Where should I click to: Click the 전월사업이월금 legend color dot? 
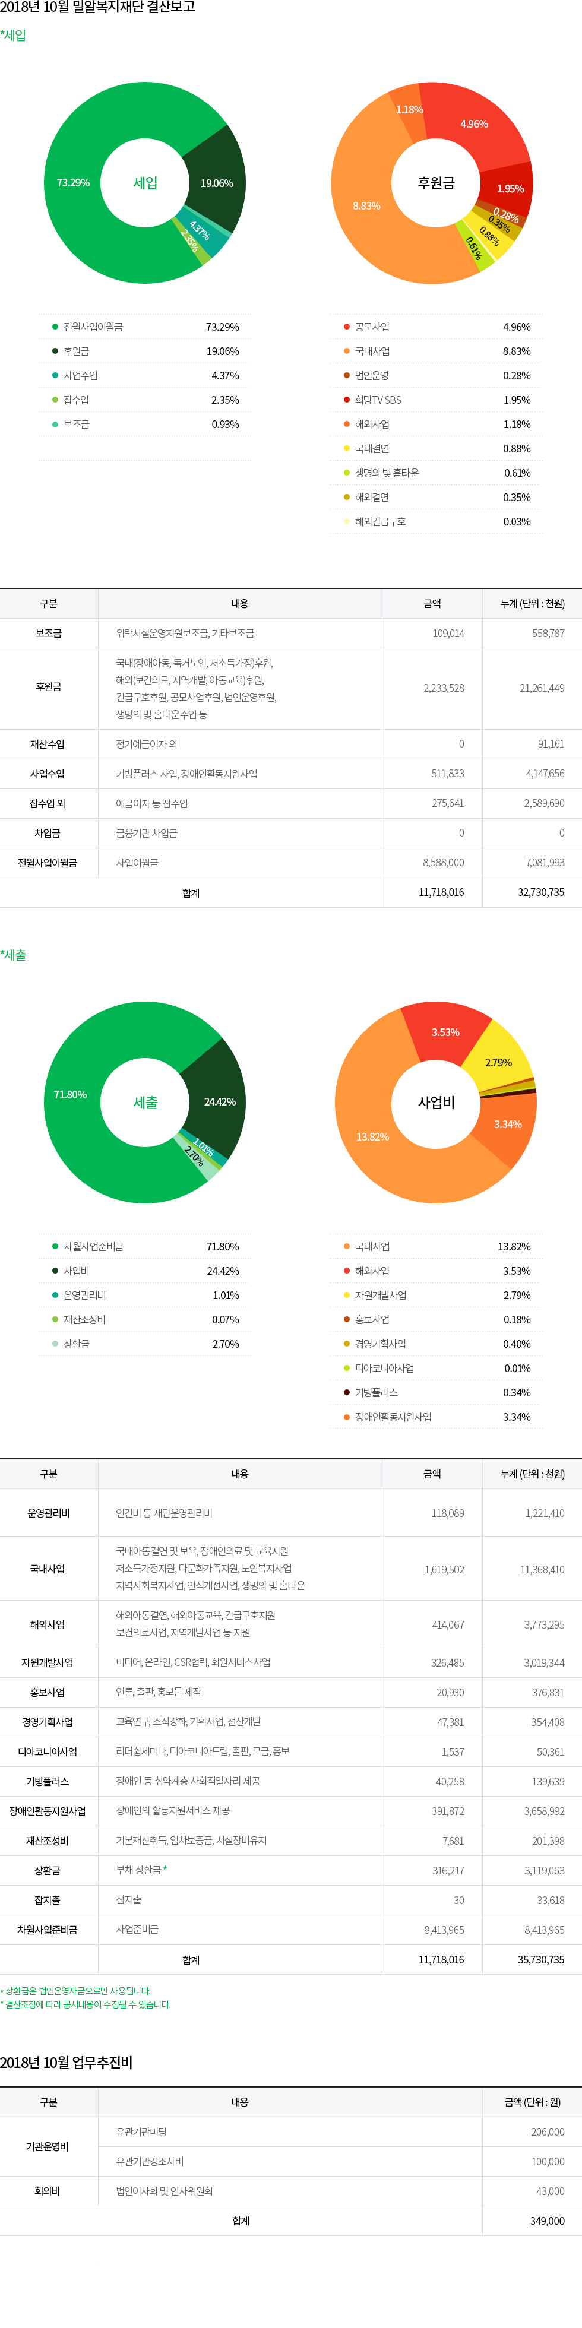(55, 327)
